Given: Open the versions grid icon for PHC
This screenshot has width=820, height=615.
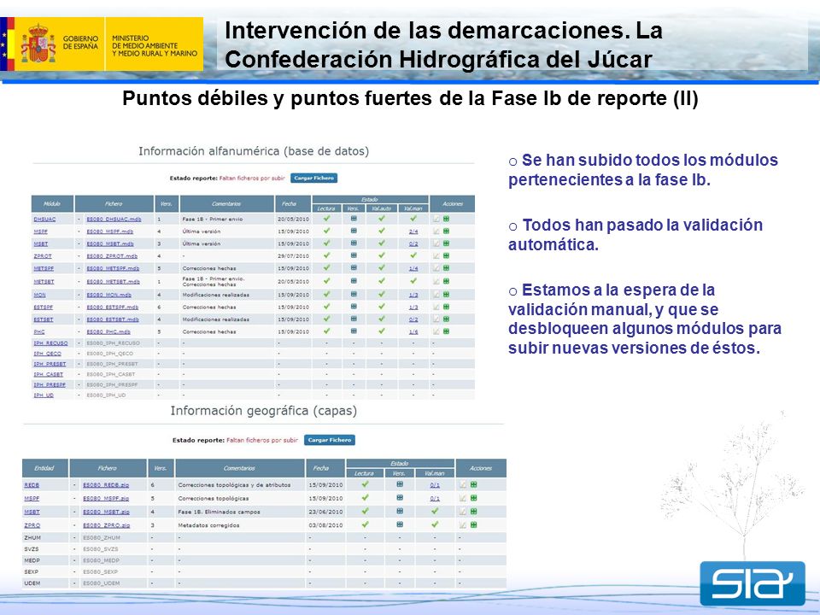Looking at the screenshot, I should (x=354, y=331).
